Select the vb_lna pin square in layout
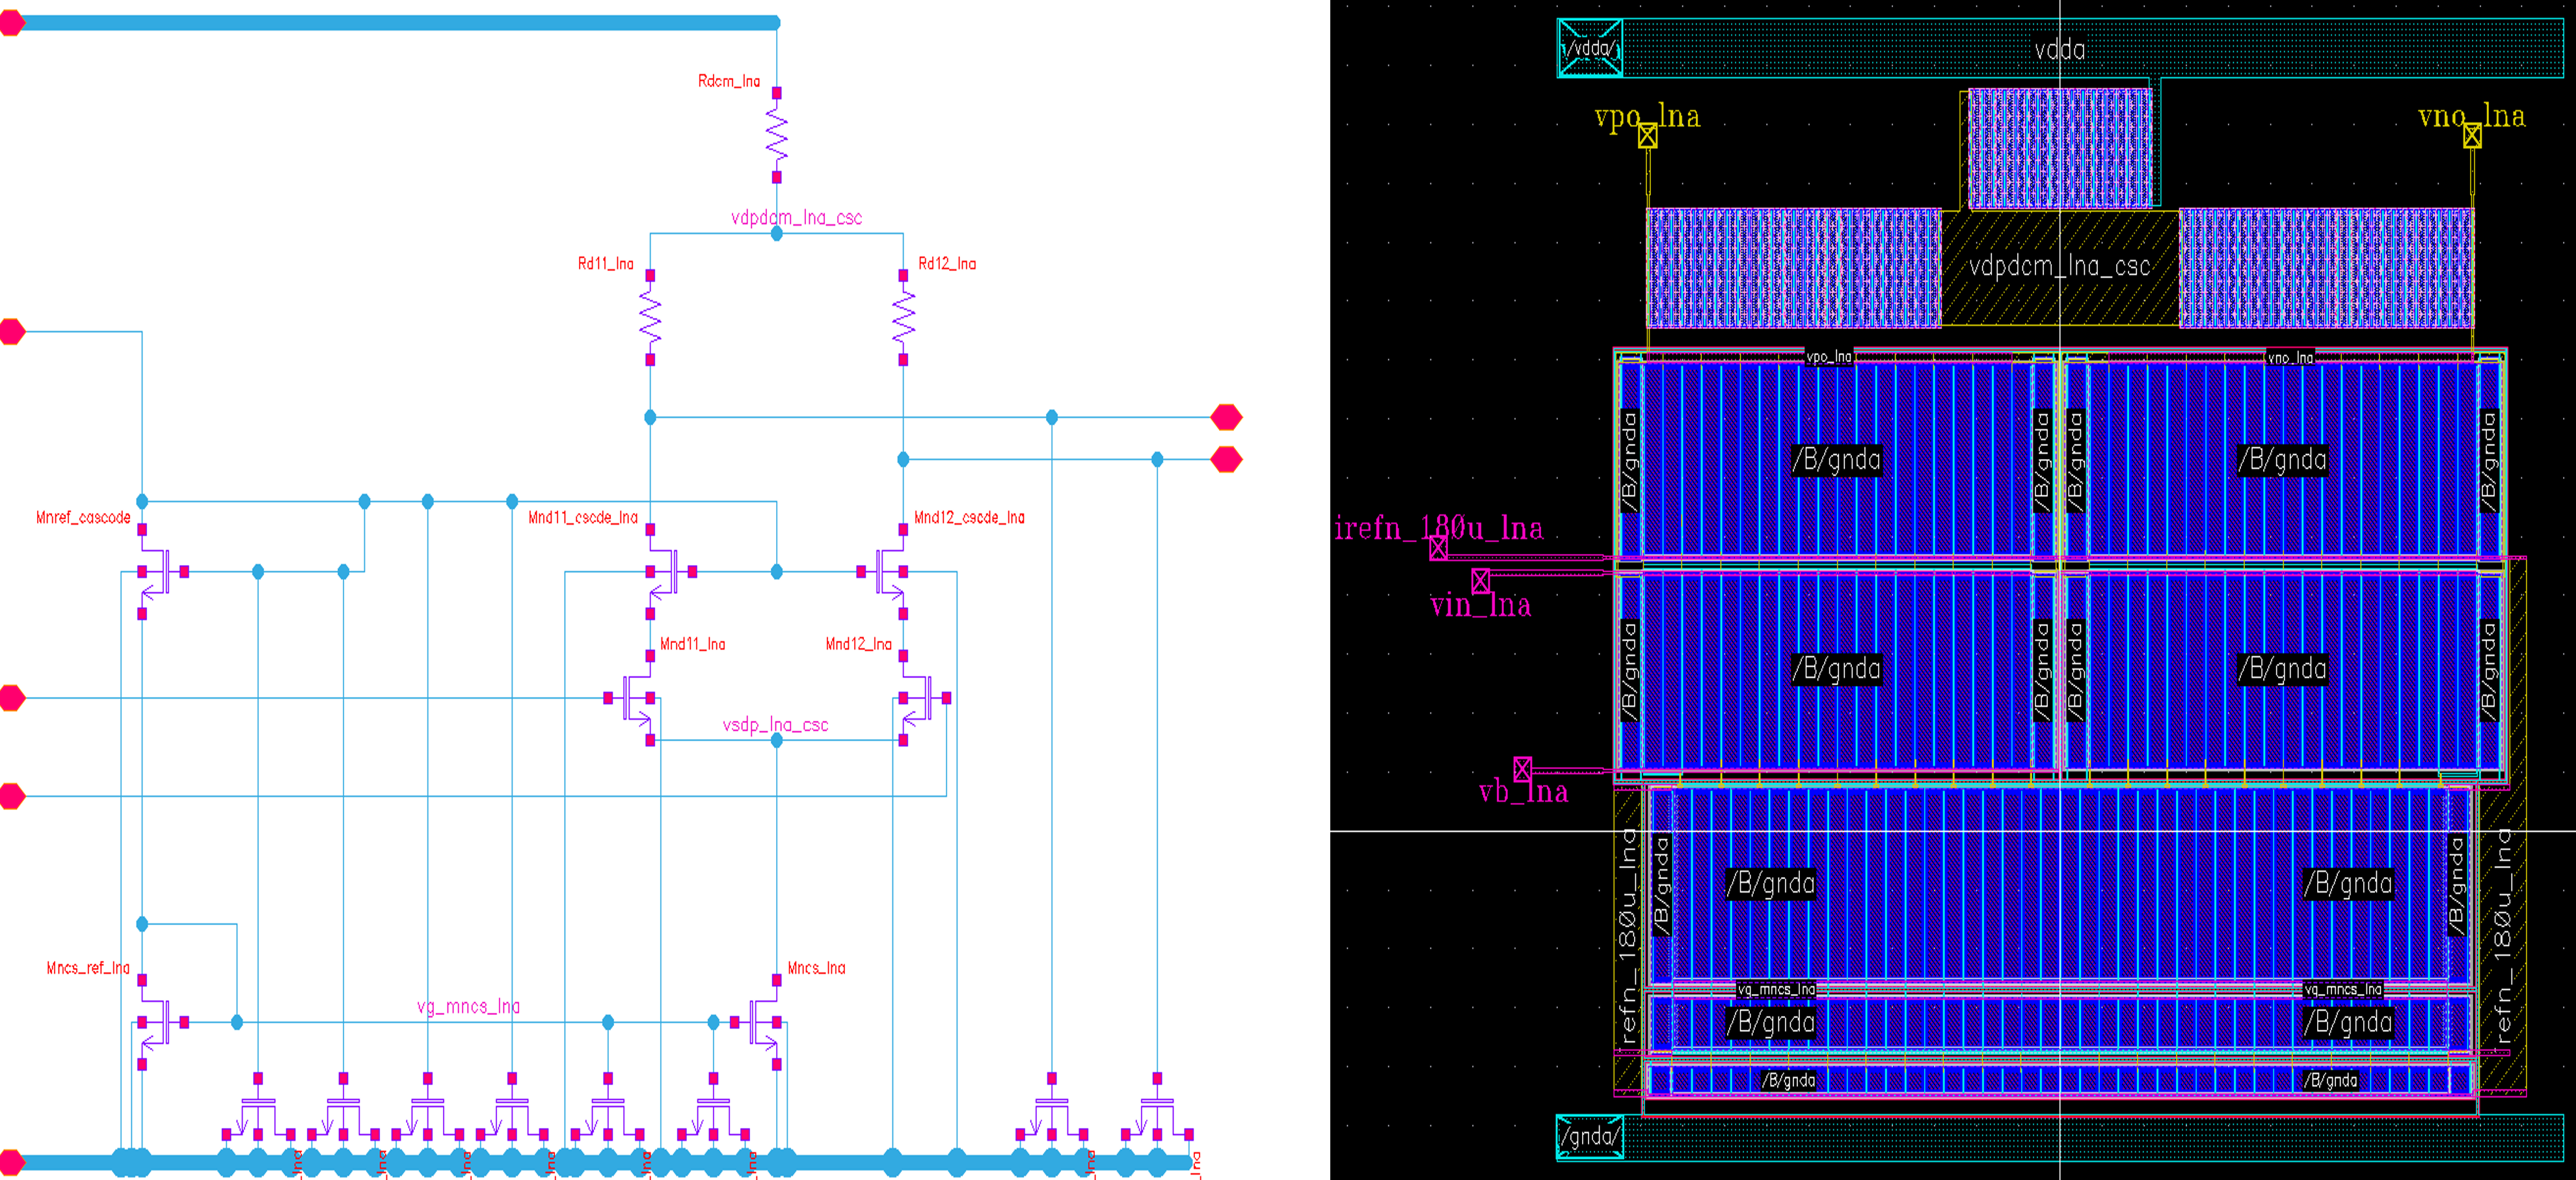Screen dimensions: 2576x1180 pos(1522,768)
